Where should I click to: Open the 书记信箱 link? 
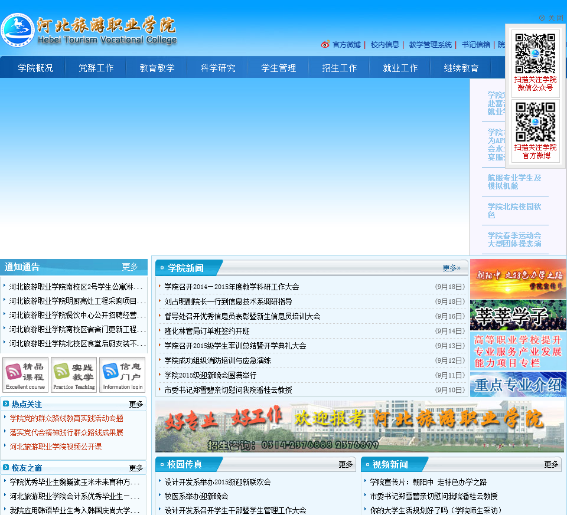[476, 45]
